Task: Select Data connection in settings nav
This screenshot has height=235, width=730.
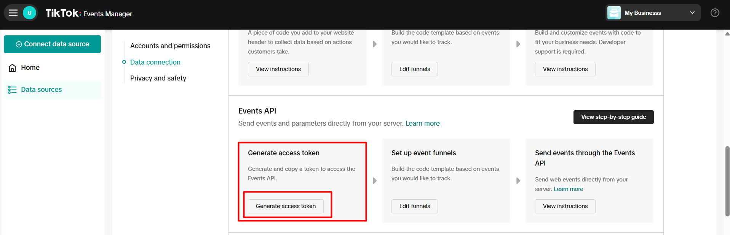Action: [x=155, y=62]
